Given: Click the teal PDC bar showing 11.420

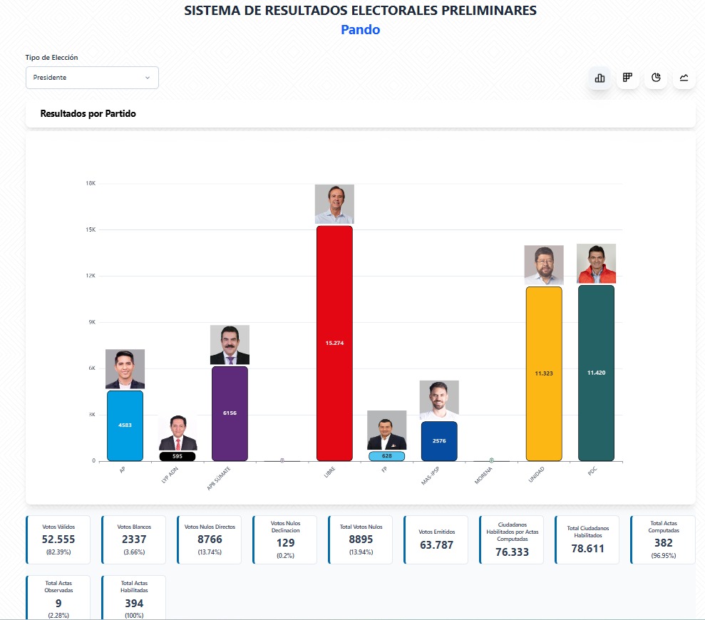Looking at the screenshot, I should (596, 373).
